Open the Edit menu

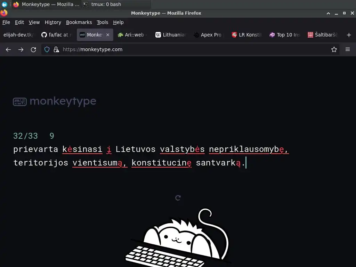[x=19, y=22]
